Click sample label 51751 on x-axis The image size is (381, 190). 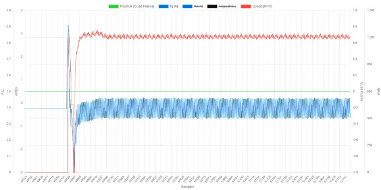pyautogui.click(x=344, y=179)
